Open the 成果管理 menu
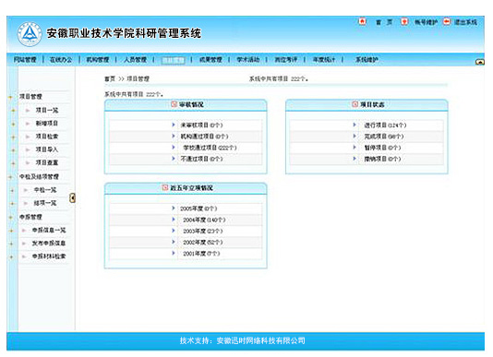 tap(210, 59)
